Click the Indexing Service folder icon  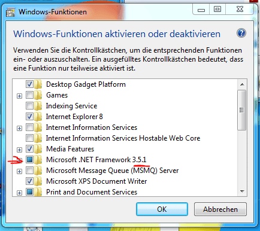[38, 106]
